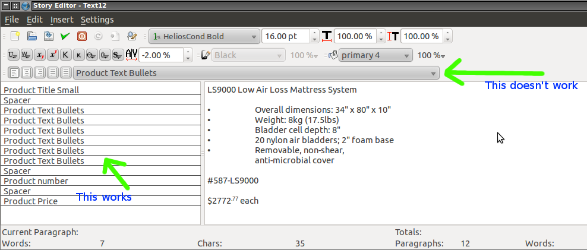587x250 pixels.
Task: Click the red Exit Without Updating icon
Action: [82, 36]
